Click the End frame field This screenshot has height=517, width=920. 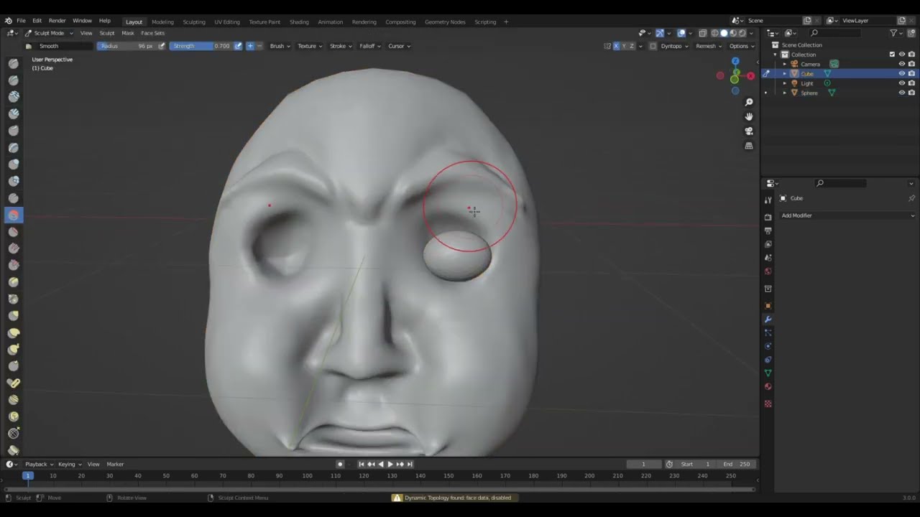click(737, 464)
